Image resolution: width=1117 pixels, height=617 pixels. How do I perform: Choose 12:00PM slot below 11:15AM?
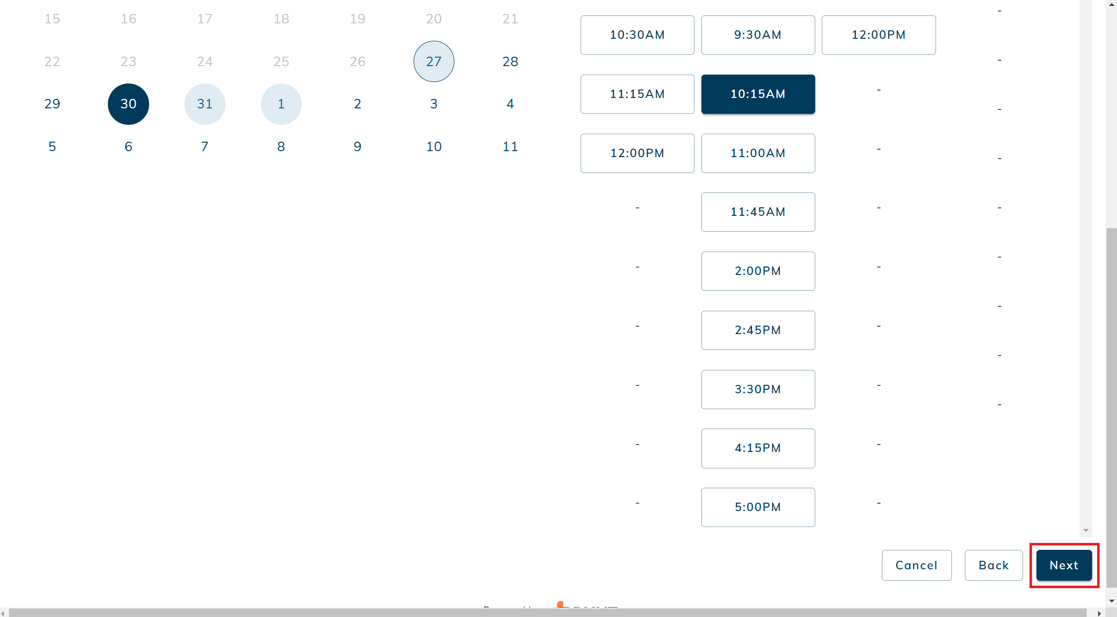[x=637, y=153]
